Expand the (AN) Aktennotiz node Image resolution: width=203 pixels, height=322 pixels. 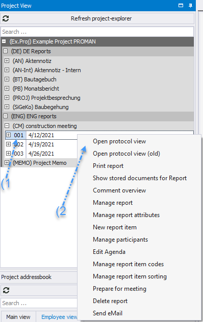click(x=7, y=61)
